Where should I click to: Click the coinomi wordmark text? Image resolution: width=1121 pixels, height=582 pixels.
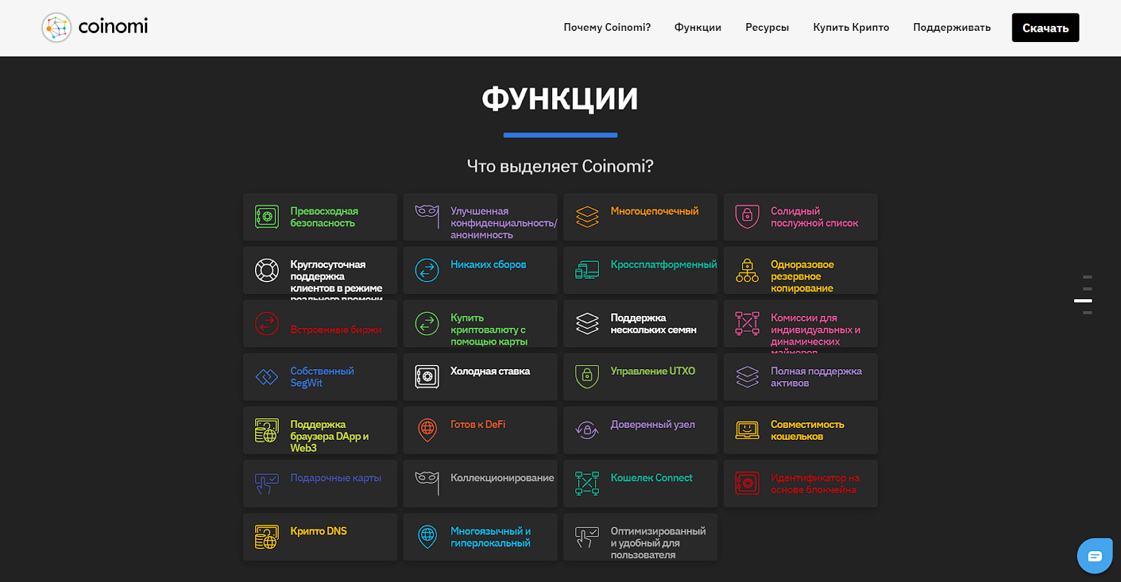[114, 27]
